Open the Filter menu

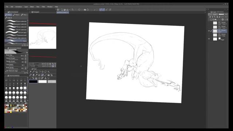(x=43, y=7)
